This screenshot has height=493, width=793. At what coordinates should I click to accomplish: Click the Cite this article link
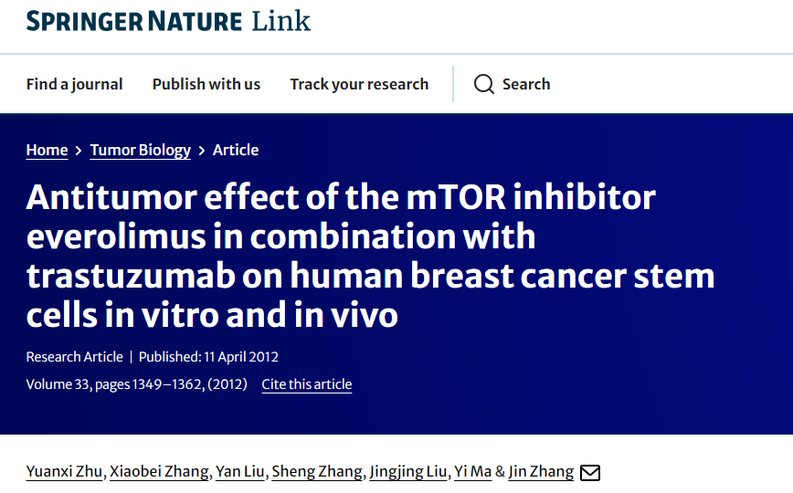click(x=306, y=384)
